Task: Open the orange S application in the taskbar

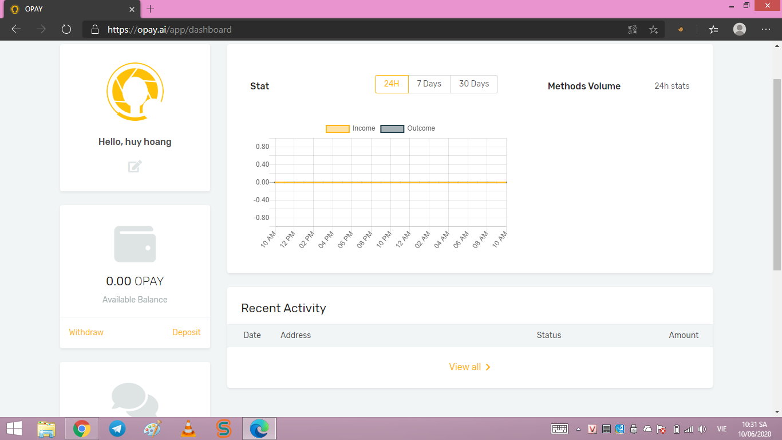Action: pos(224,429)
